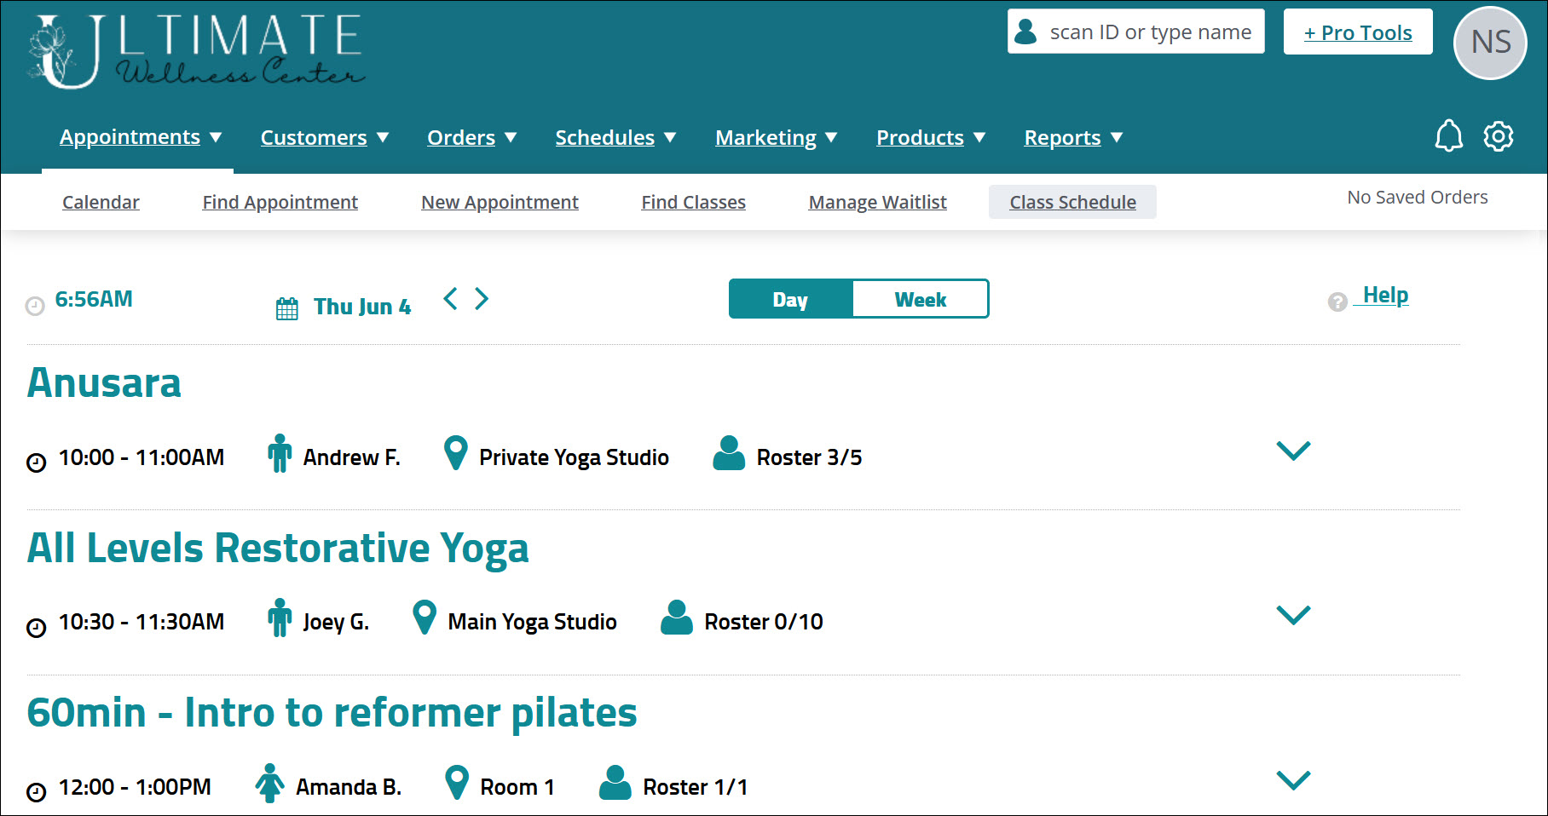Viewport: 1548px width, 816px height.
Task: Click location pin for Private Yoga Studio
Action: (456, 453)
